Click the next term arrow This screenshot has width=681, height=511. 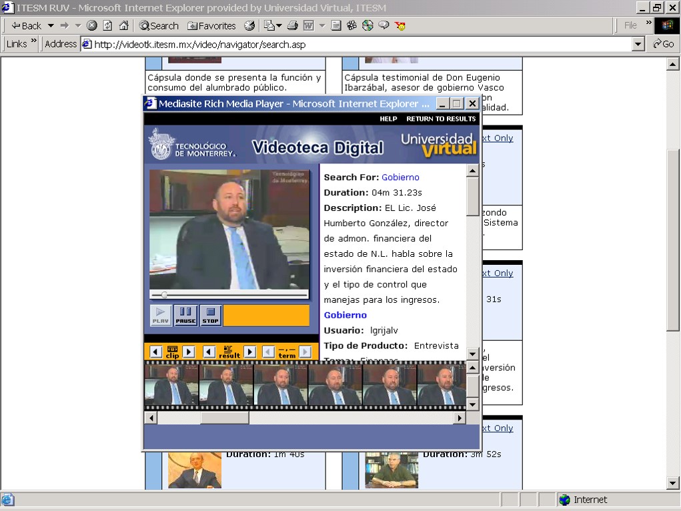click(305, 352)
